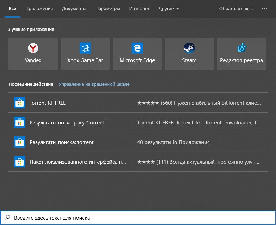Select Результаты по запросу "torrent" entry
This screenshot has height=225, width=276.
(x=138, y=122)
